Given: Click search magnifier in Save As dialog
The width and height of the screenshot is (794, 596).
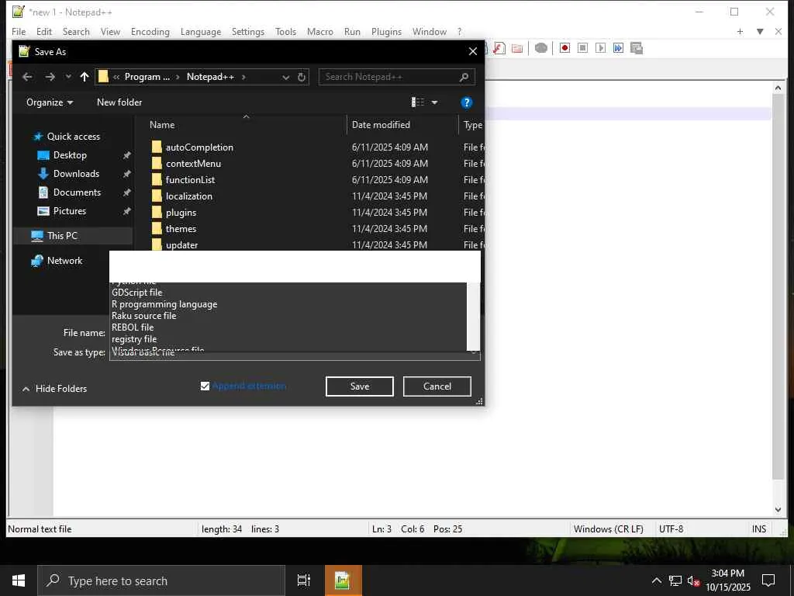Looking at the screenshot, I should 464,77.
